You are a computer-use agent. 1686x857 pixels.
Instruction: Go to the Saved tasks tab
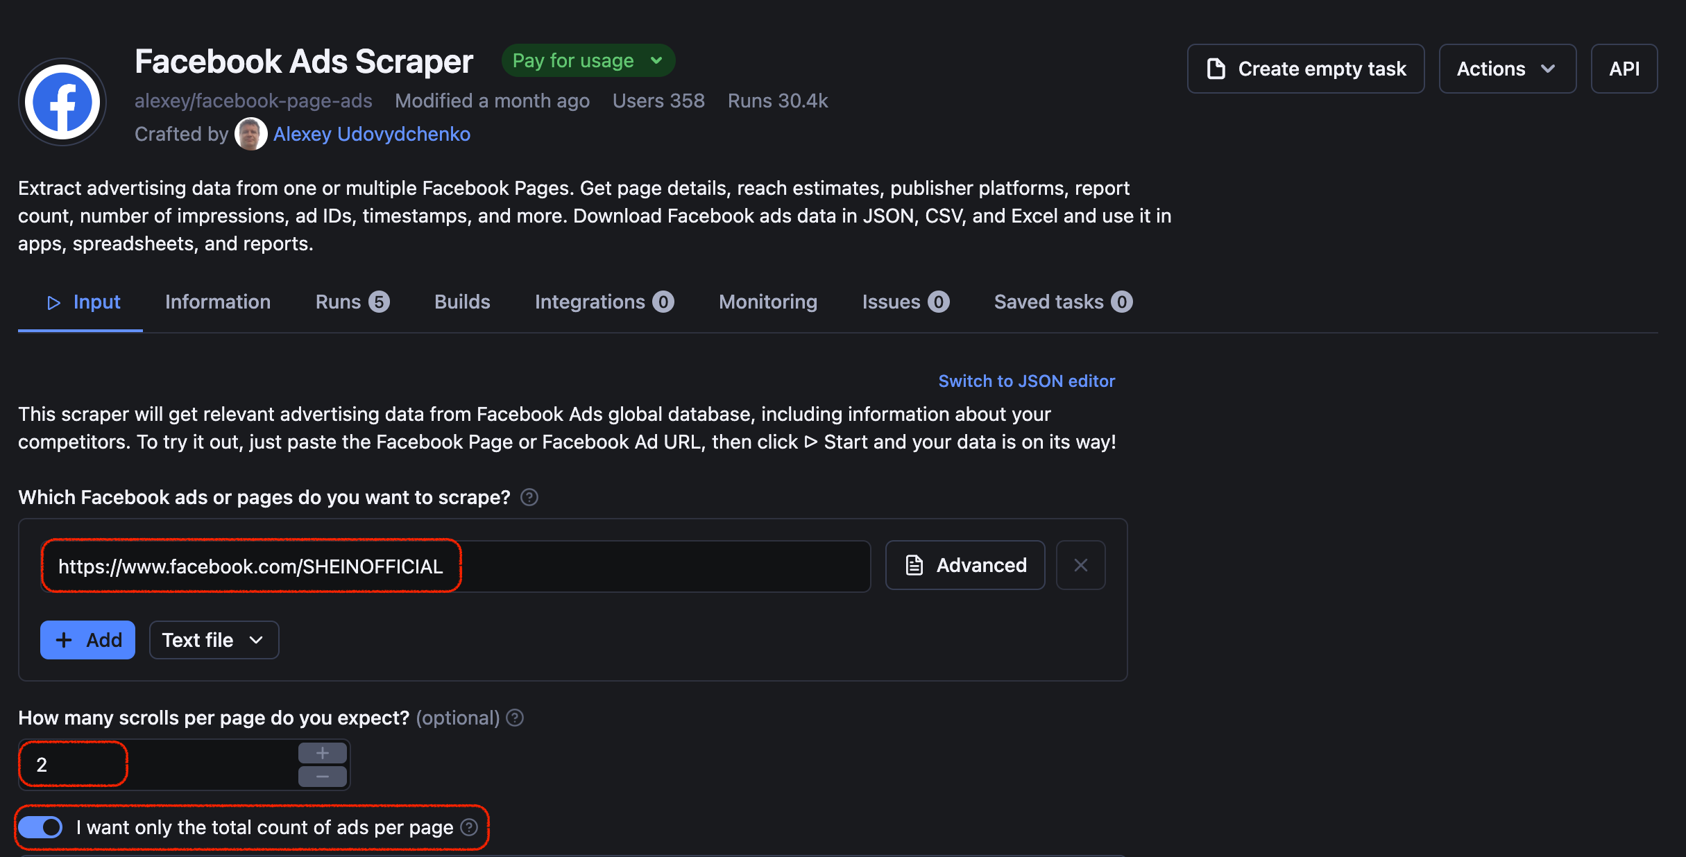point(1063,302)
